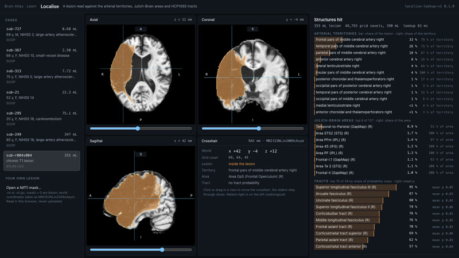Click occipital pars of posterior cerebral artery row

pyautogui.click(x=384, y=85)
